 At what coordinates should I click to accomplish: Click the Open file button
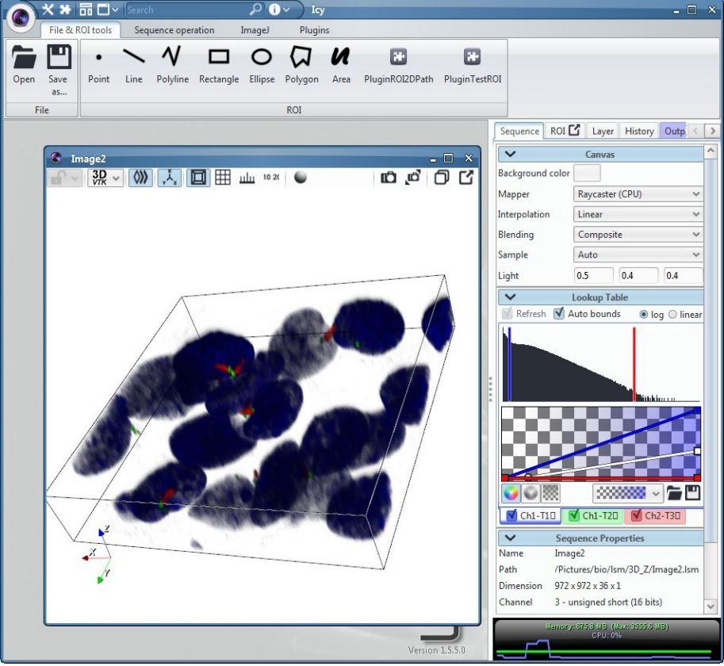24,64
